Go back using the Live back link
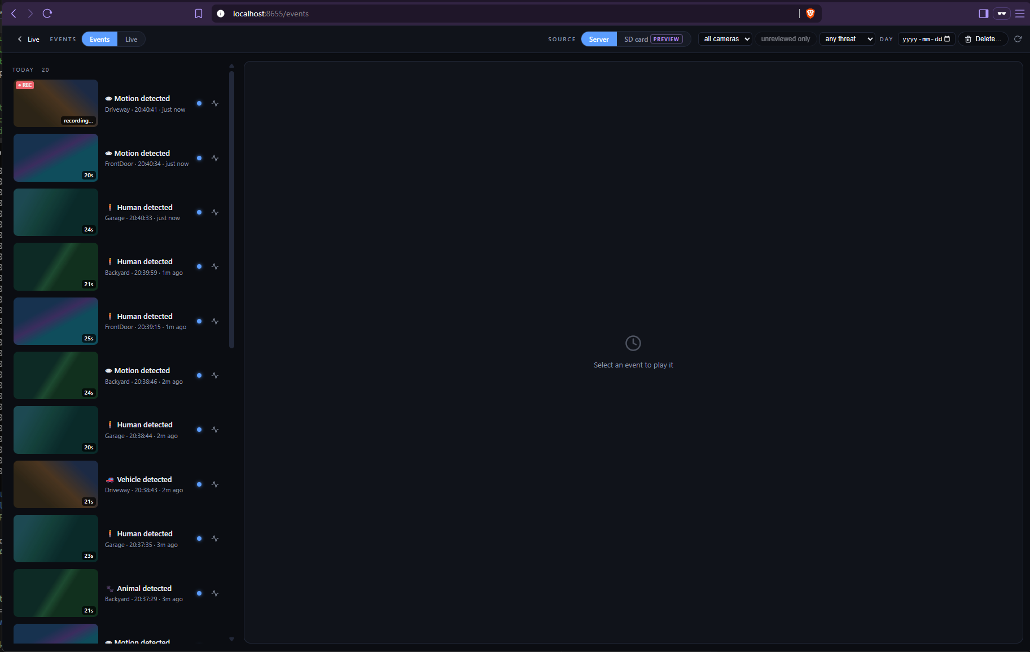1030x652 pixels. click(28, 39)
